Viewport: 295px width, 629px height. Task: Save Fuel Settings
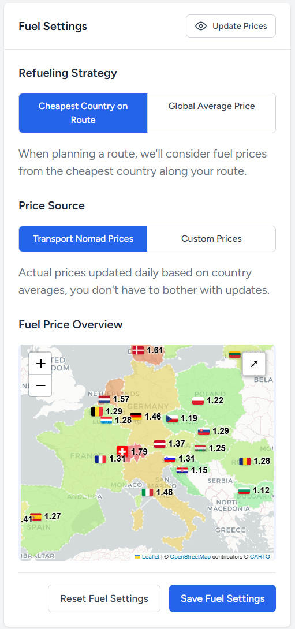pyautogui.click(x=222, y=598)
